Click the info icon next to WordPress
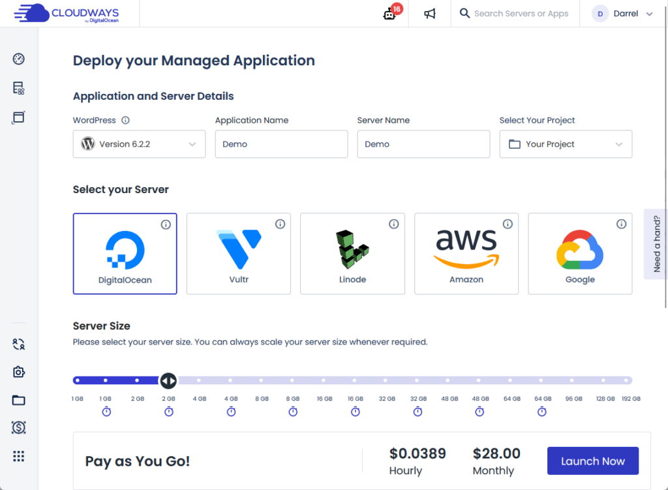Image resolution: width=668 pixels, height=490 pixels. [125, 120]
